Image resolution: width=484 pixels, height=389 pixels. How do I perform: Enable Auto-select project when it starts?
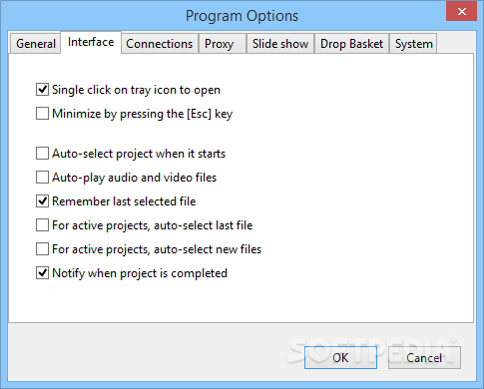point(42,154)
